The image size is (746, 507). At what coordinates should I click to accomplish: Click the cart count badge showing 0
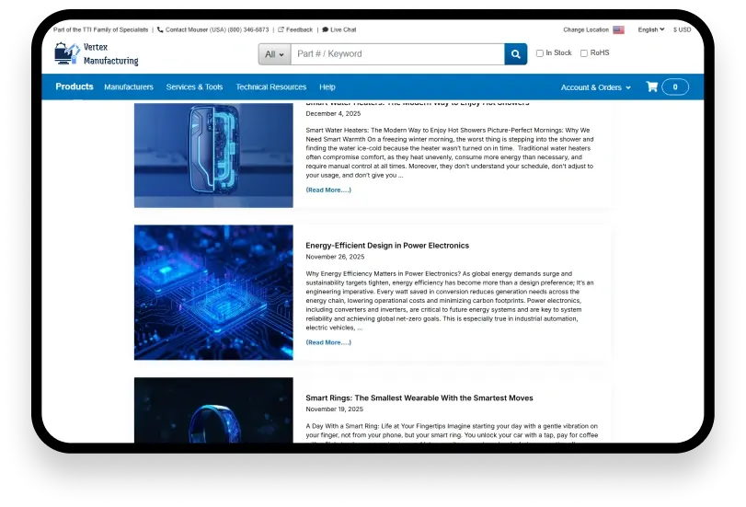pyautogui.click(x=675, y=86)
